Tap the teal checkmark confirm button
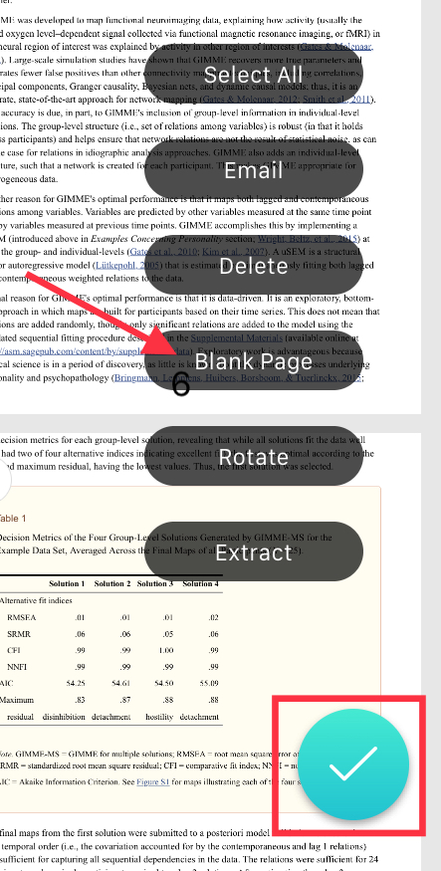This screenshot has width=441, height=871. pos(353,764)
